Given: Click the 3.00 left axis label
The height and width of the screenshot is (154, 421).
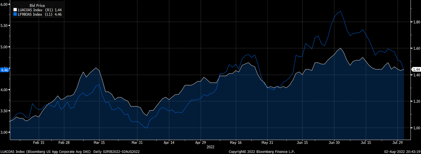Looking at the screenshot, I should click(x=5, y=132).
